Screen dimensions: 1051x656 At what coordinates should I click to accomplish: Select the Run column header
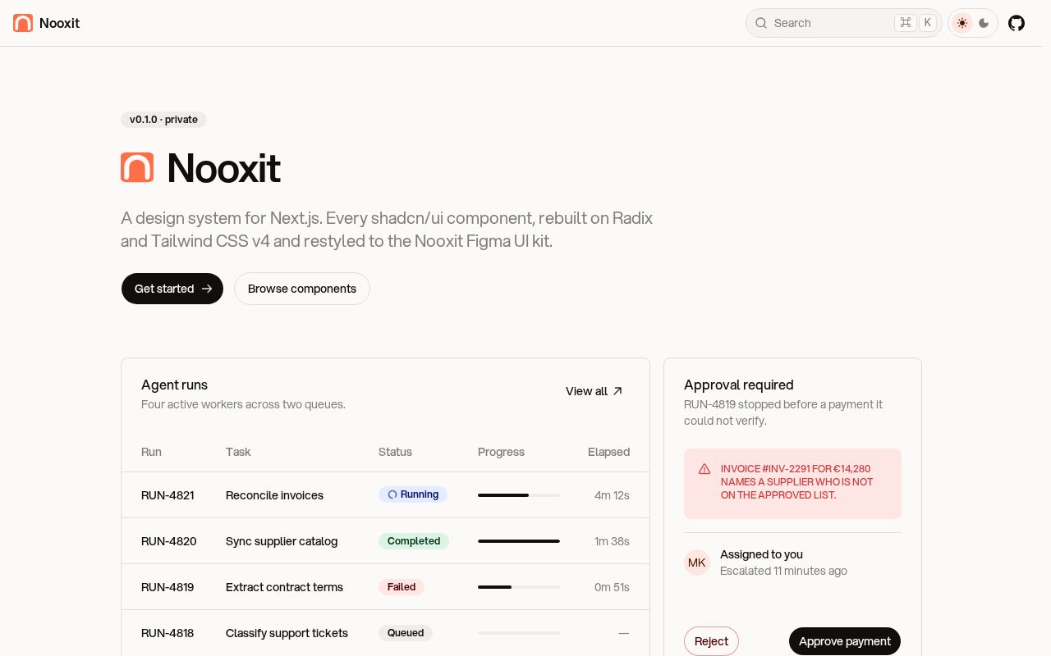click(151, 452)
